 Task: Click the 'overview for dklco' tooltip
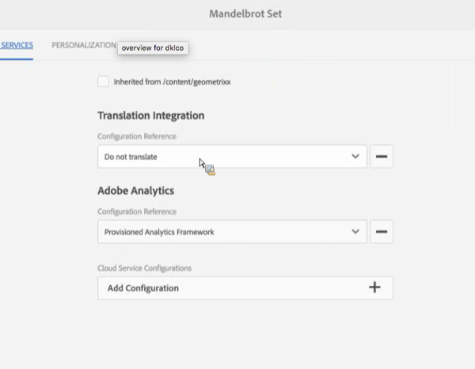pos(153,48)
